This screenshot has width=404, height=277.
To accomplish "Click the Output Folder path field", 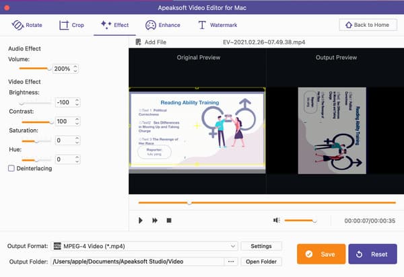I will pos(137,262).
